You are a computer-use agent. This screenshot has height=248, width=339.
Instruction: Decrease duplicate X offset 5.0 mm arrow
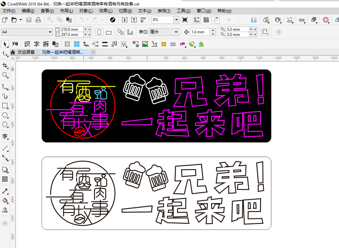coord(251,29)
